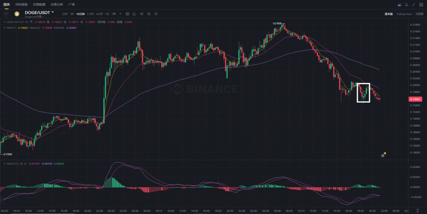Open the 币种信息 tab

tap(21, 4)
